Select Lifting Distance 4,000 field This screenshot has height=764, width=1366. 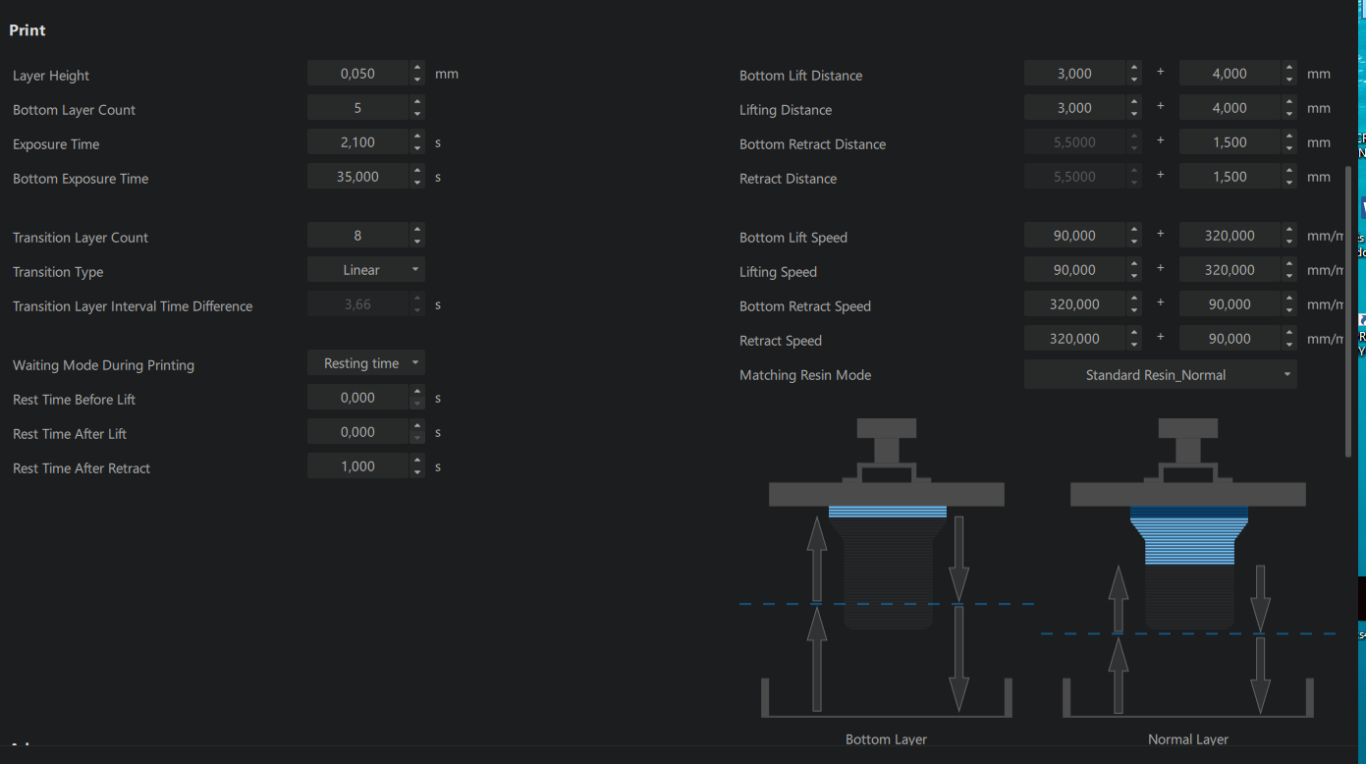click(1229, 108)
